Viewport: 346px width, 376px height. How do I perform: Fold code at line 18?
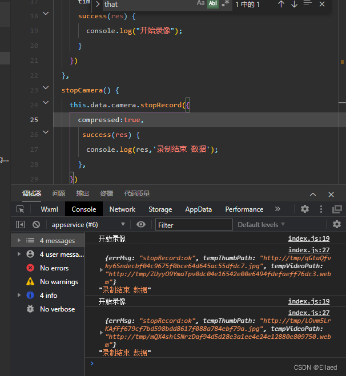(x=46, y=14)
